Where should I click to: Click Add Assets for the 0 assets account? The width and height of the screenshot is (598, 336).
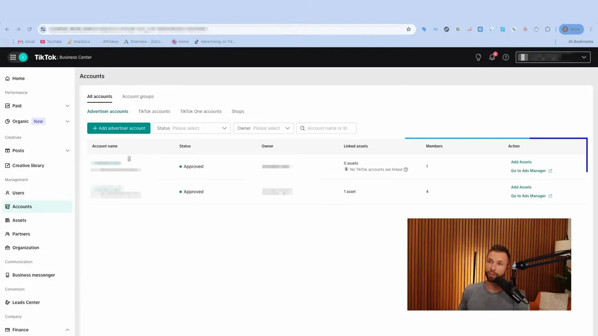click(521, 162)
